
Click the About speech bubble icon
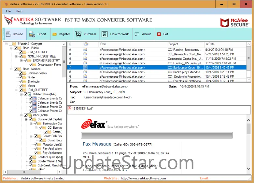[137, 34]
